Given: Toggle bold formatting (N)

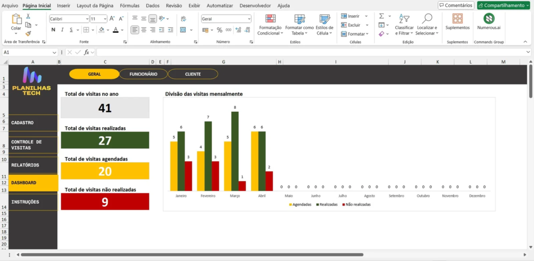Looking at the screenshot, I should [53, 30].
